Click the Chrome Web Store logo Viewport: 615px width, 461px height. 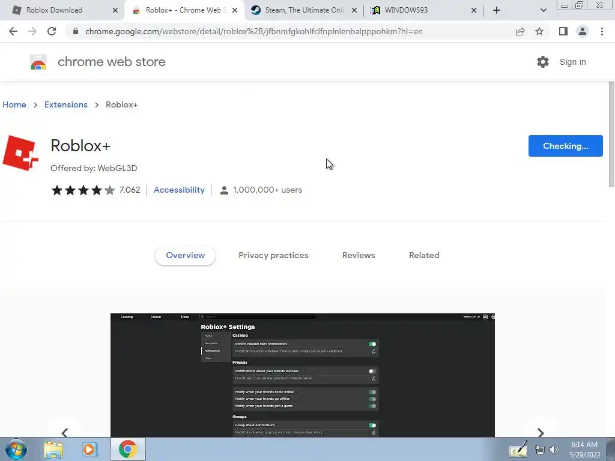click(x=38, y=62)
